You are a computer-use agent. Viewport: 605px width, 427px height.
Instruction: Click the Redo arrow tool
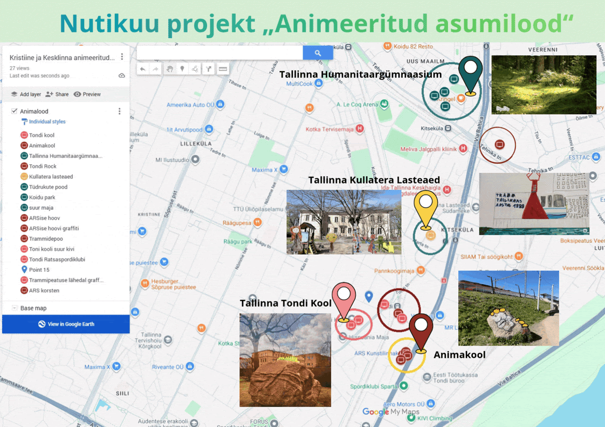click(x=155, y=69)
